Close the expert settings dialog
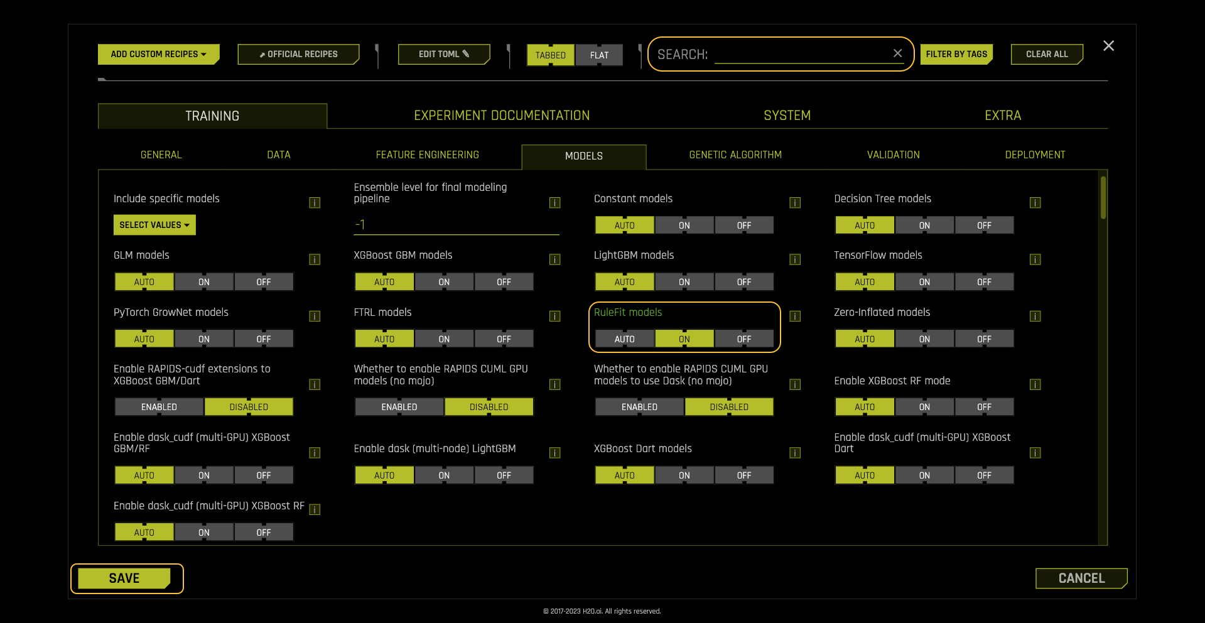1205x623 pixels. tap(1108, 46)
